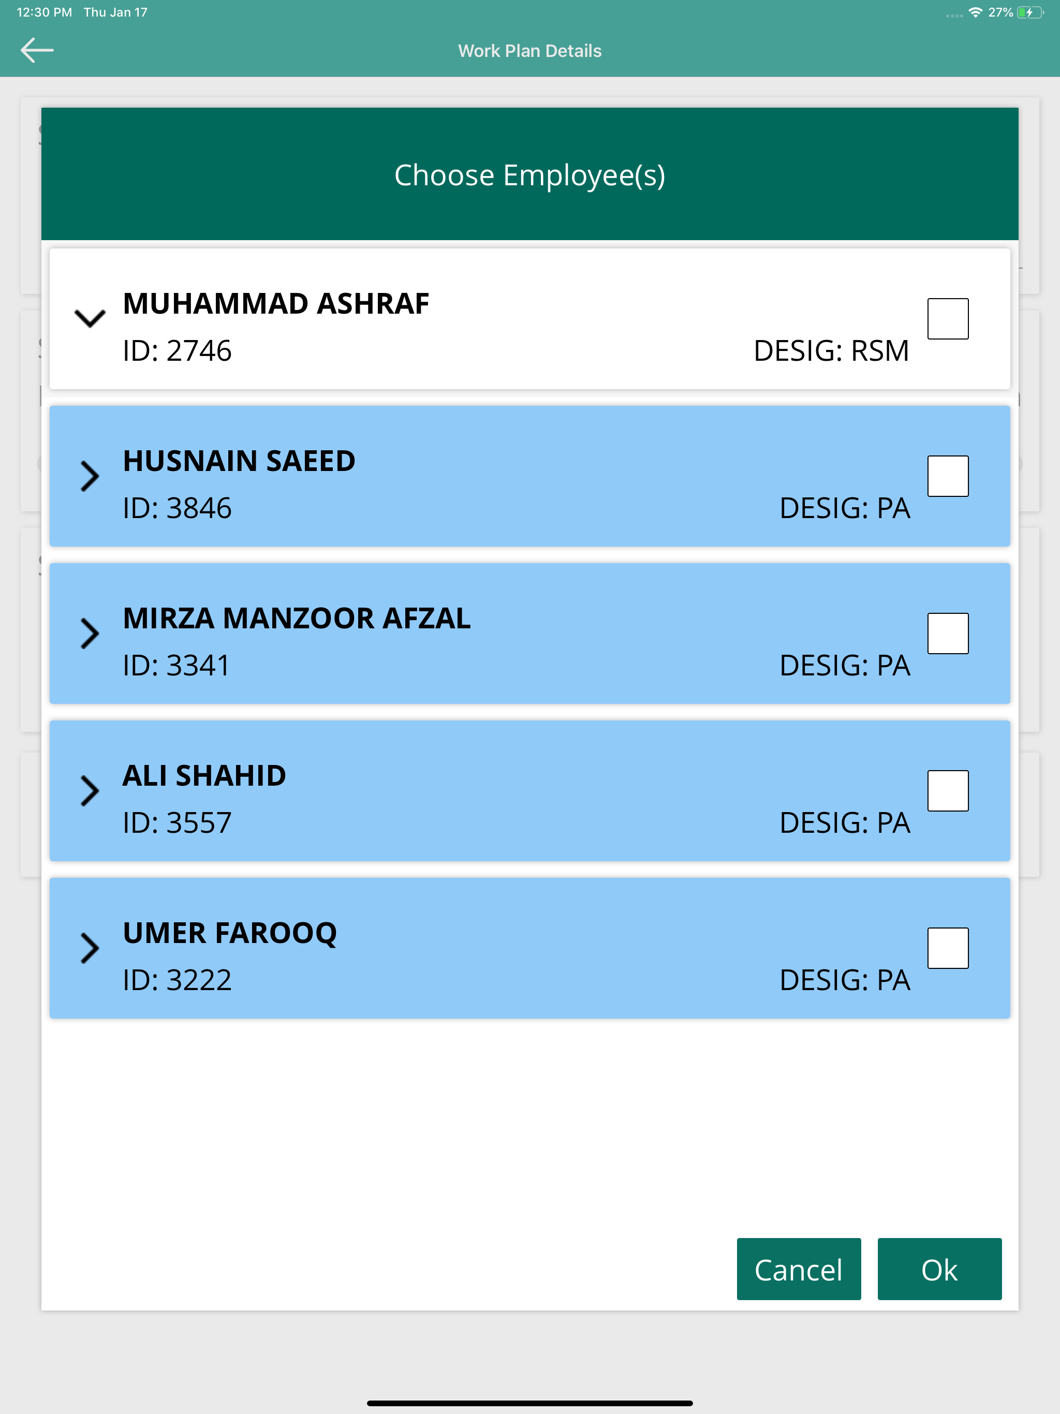This screenshot has width=1060, height=1414.
Task: Tap the back arrow icon
Action: tap(37, 51)
